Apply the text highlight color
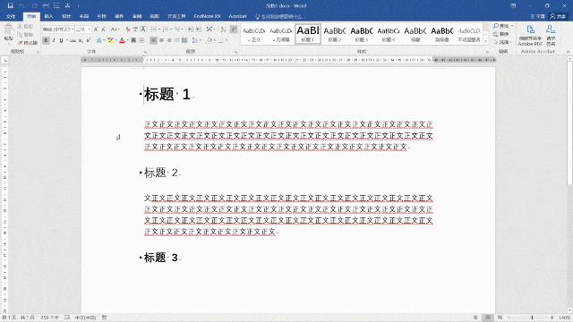 pyautogui.click(x=109, y=40)
